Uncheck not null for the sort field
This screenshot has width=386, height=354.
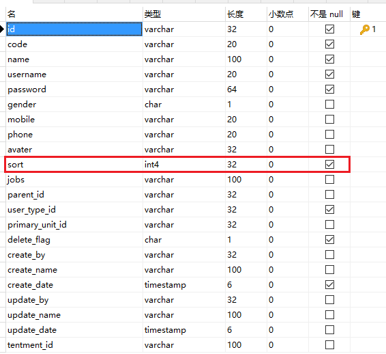pyautogui.click(x=329, y=165)
